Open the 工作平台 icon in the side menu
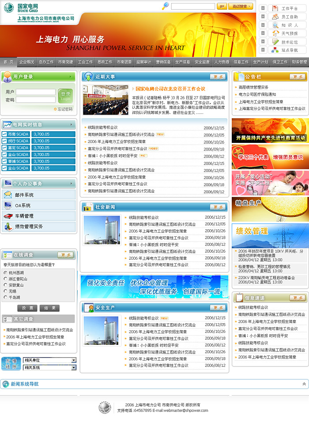 (x=275, y=8)
